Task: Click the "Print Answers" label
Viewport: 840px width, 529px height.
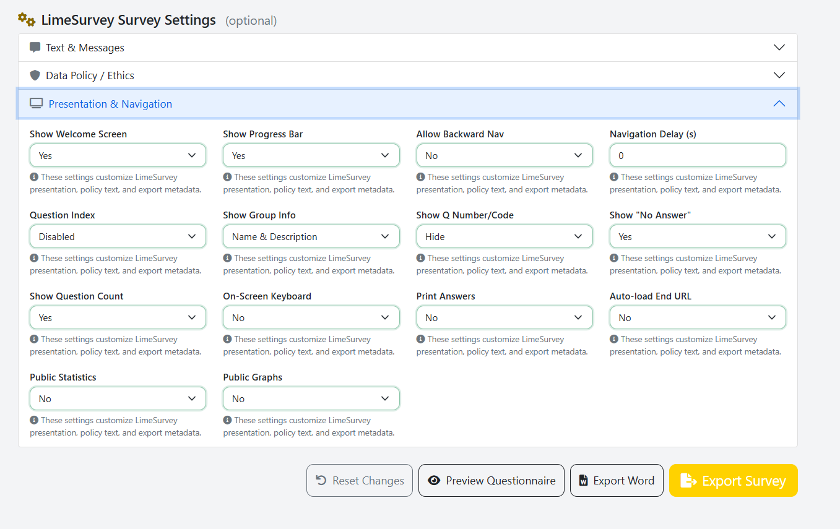Action: click(x=446, y=296)
